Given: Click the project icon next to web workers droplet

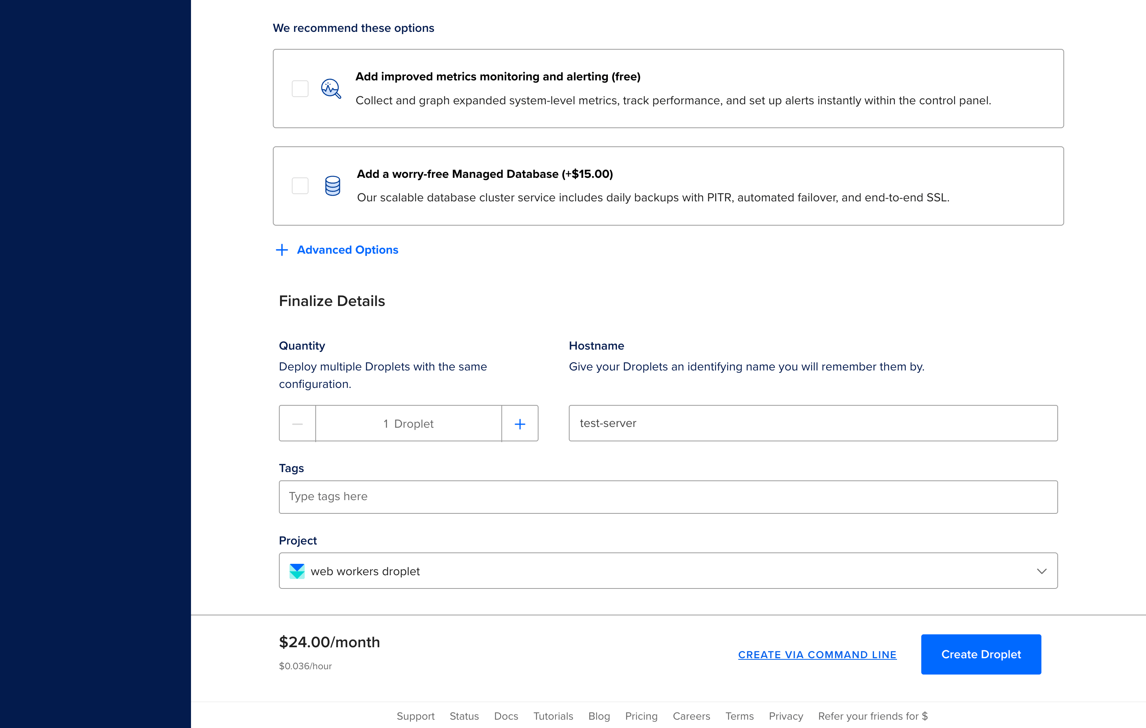Looking at the screenshot, I should tap(296, 571).
